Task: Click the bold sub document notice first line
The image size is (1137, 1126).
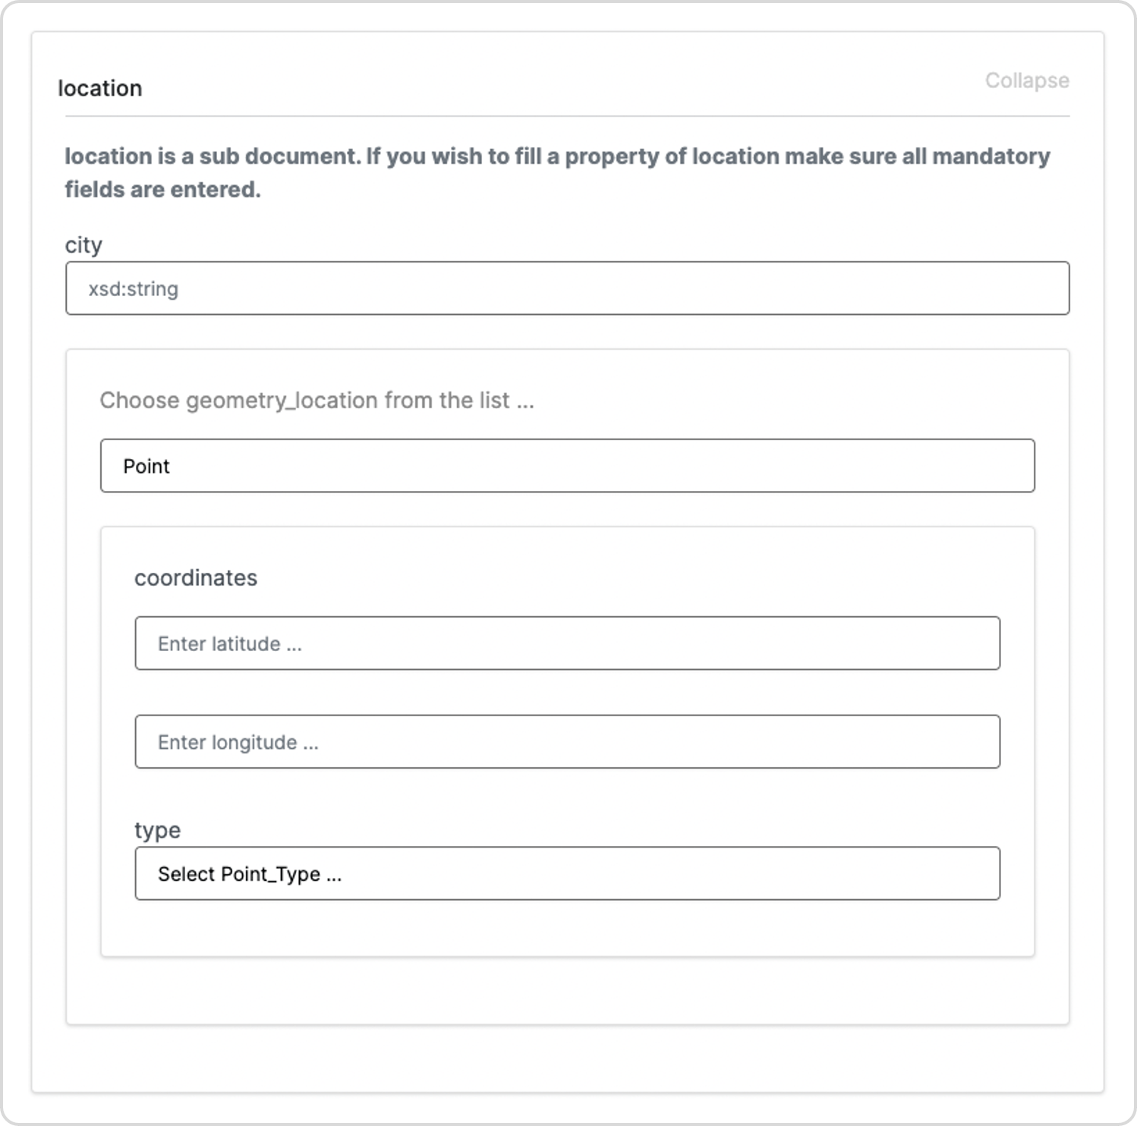Action: (557, 156)
